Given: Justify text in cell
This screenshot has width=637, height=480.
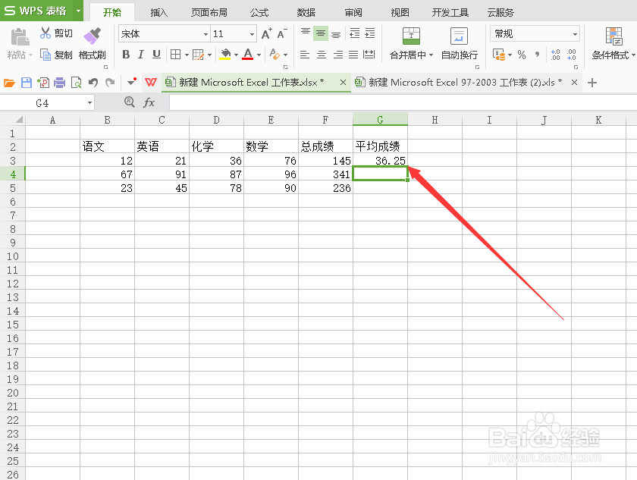Looking at the screenshot, I should coord(353,55).
